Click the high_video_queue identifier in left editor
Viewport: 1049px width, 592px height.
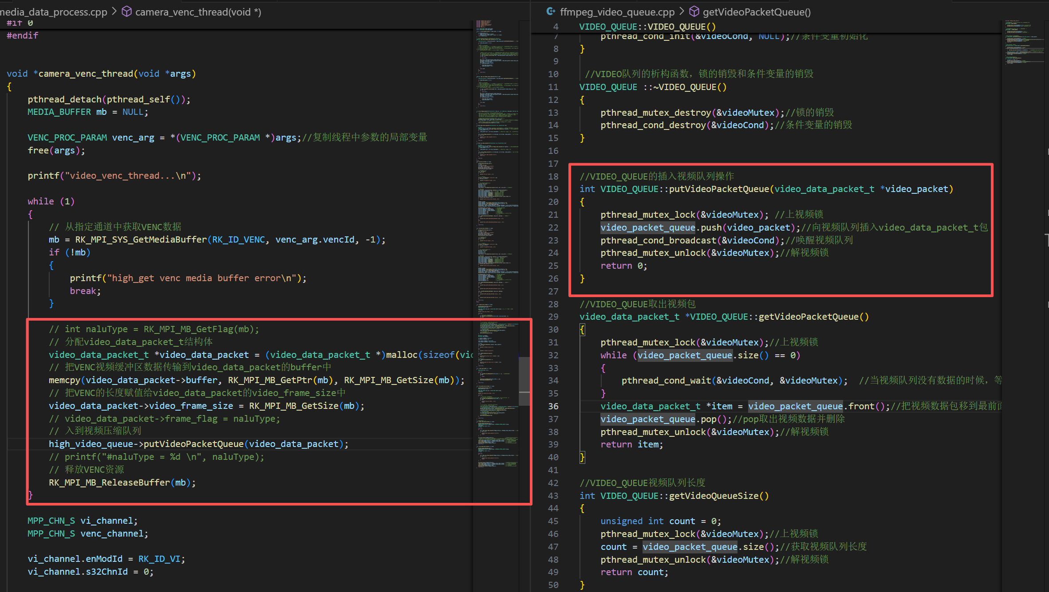pyautogui.click(x=91, y=444)
